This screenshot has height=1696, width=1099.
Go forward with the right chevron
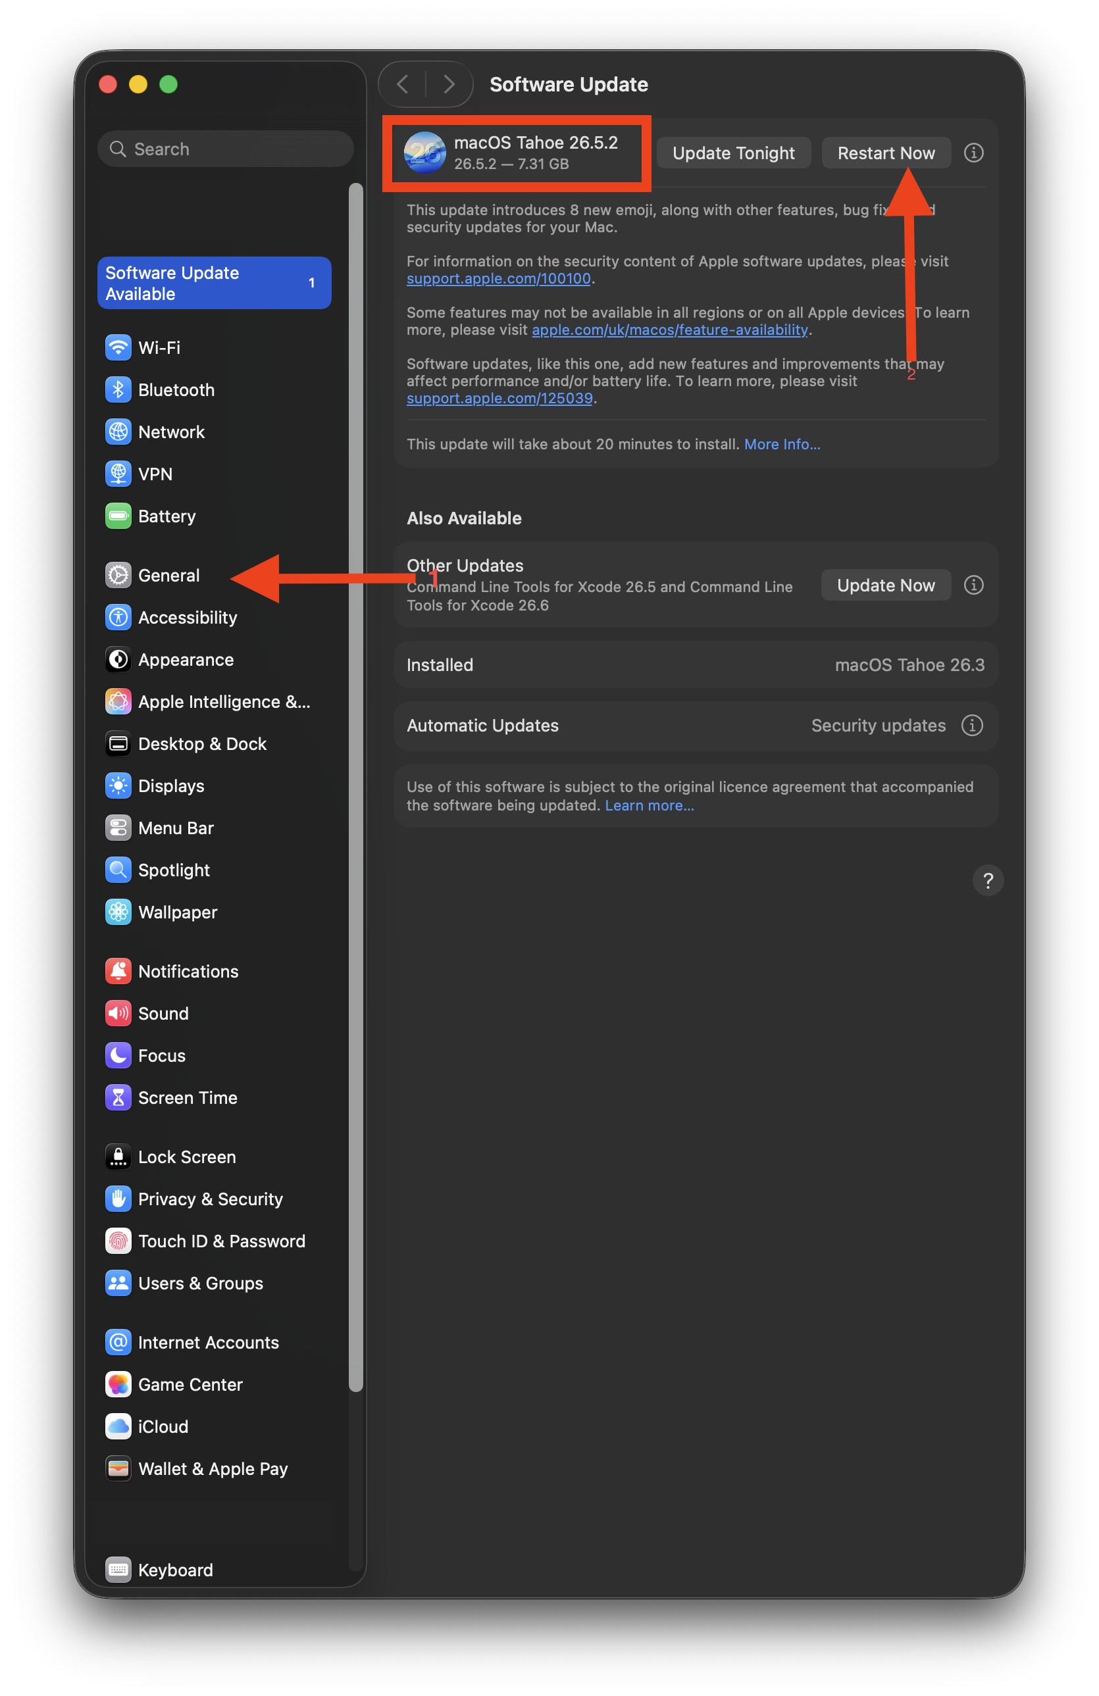click(x=449, y=84)
